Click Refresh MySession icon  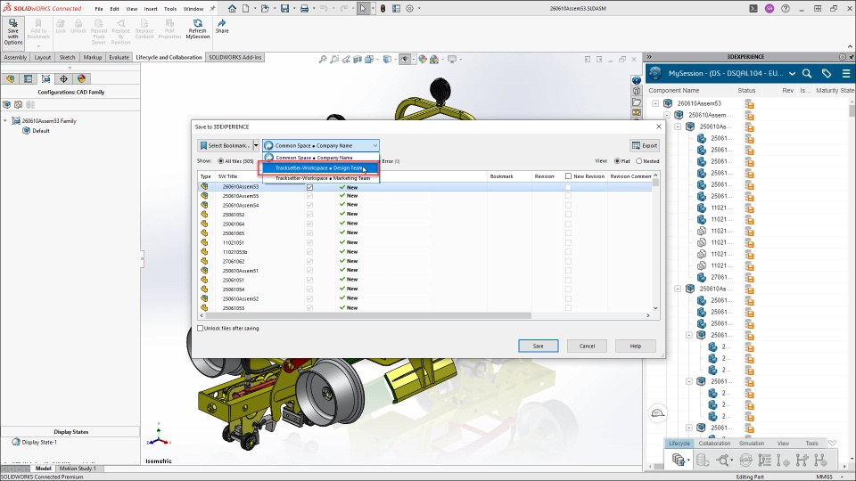[x=197, y=29]
